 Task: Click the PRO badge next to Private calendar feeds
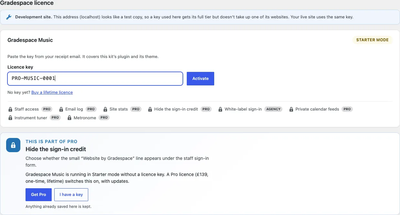(347, 109)
